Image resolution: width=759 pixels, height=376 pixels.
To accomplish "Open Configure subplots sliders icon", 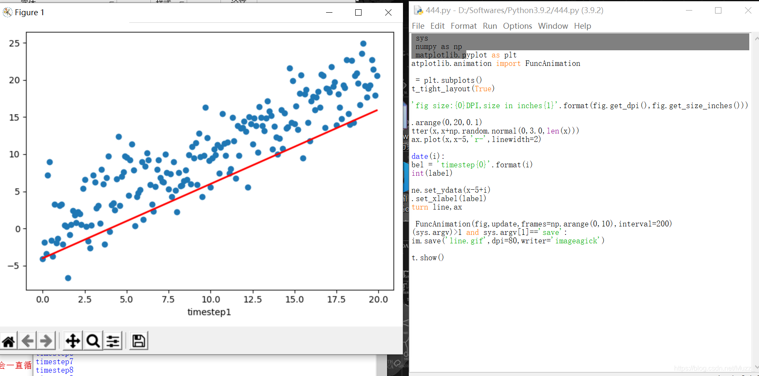I will pyautogui.click(x=113, y=341).
